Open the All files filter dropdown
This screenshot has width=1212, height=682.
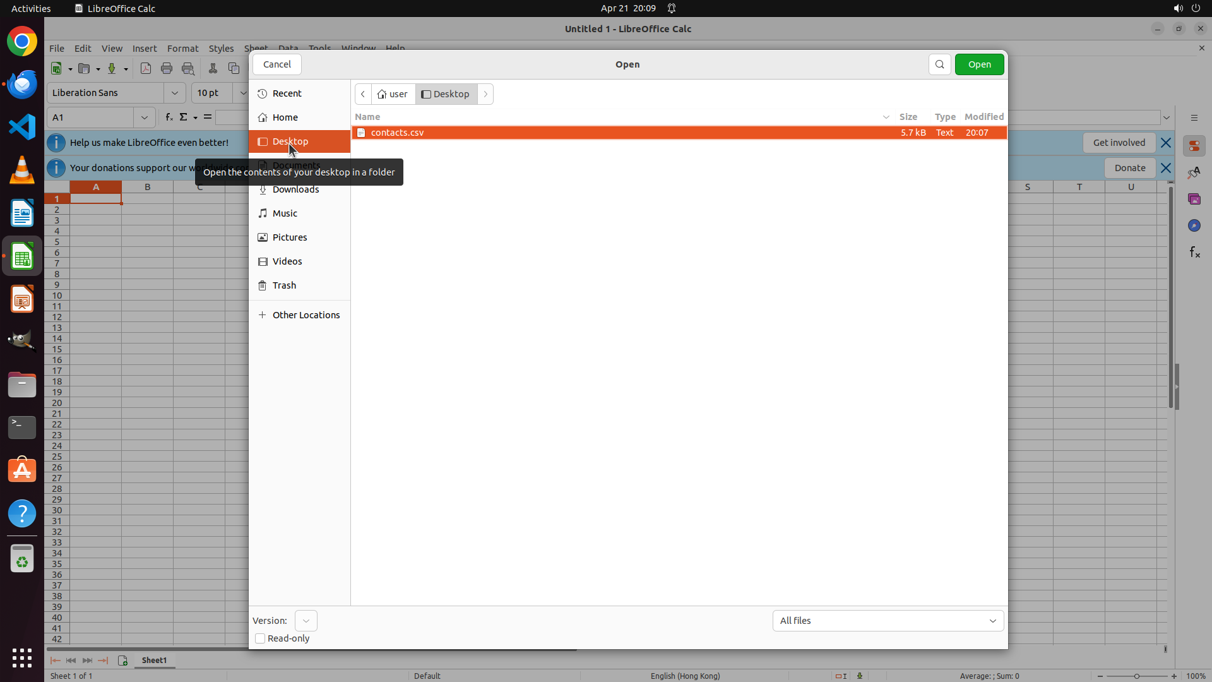(x=888, y=621)
